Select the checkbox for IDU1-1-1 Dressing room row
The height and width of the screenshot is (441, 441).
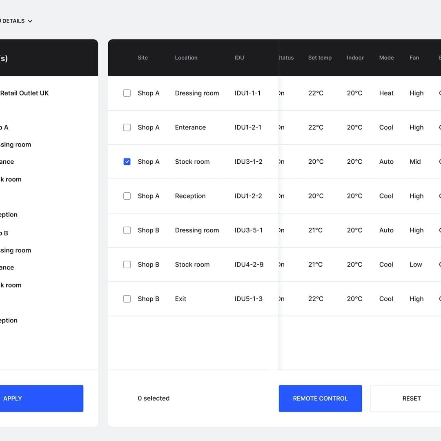click(127, 93)
